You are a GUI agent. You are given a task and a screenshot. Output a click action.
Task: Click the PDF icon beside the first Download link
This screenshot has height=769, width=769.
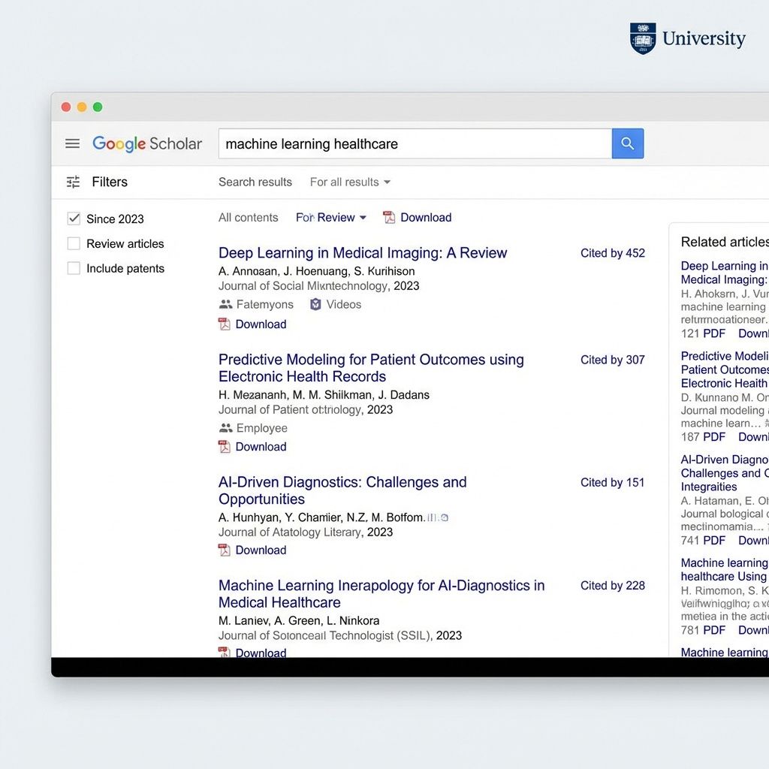(224, 324)
